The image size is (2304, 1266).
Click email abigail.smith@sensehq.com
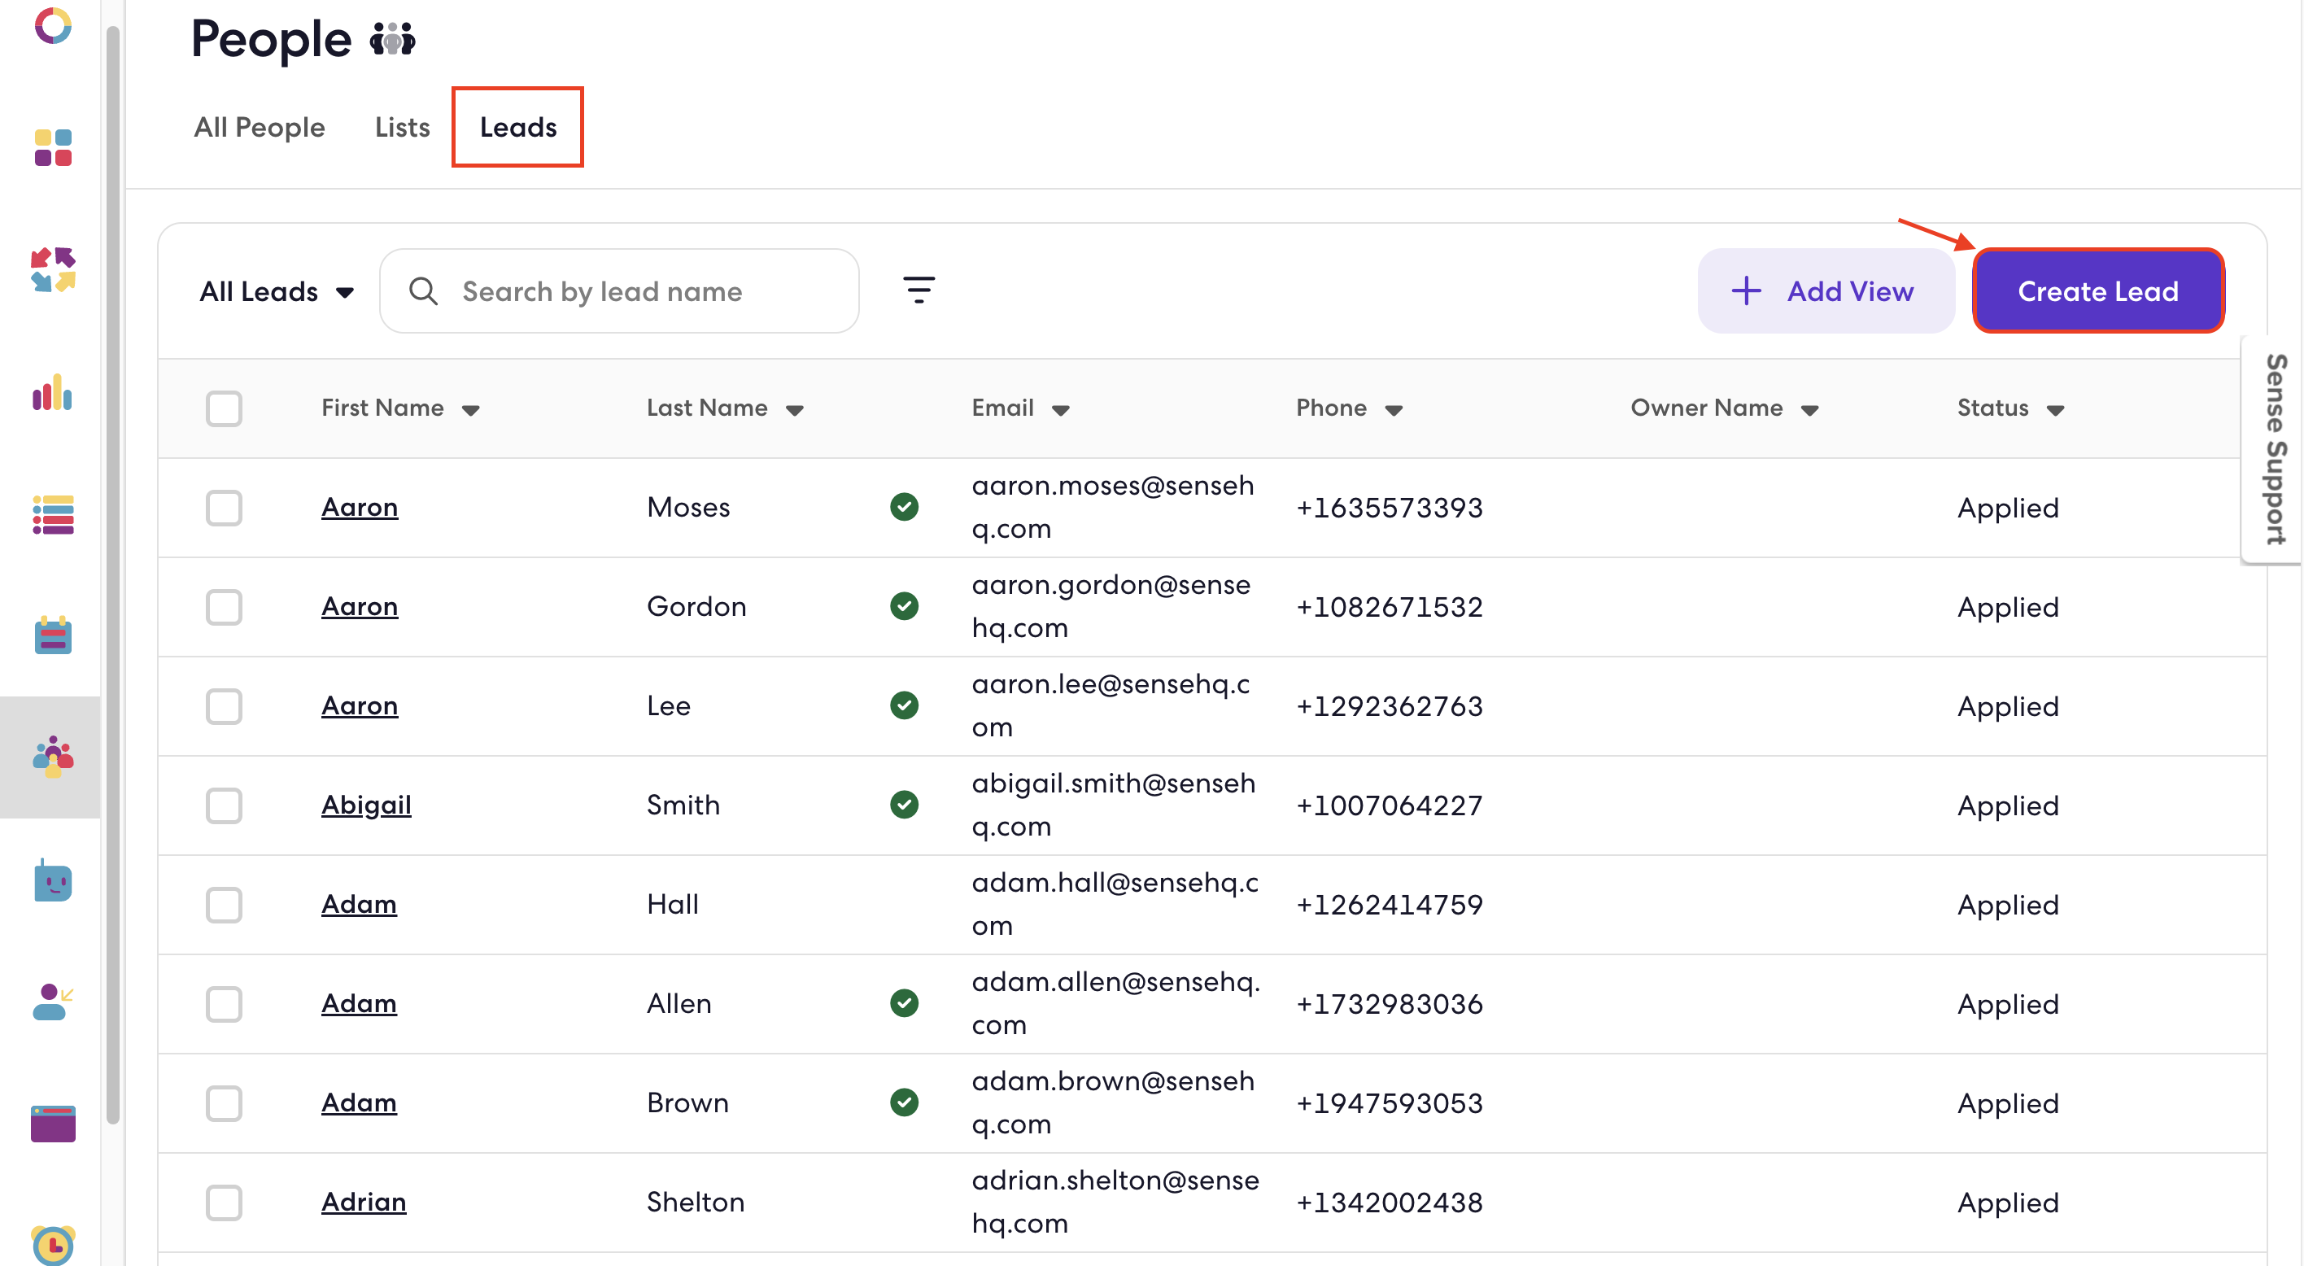click(1114, 805)
